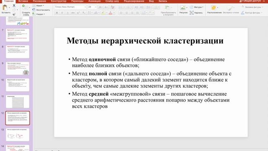This screenshot has height=151, width=268.
Task: Select the Главная tab
Action: point(9,1)
